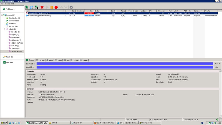This screenshot has width=222, height=125.
Task: Click the Feeds RSS icon
Action: click(x=4, y=57)
